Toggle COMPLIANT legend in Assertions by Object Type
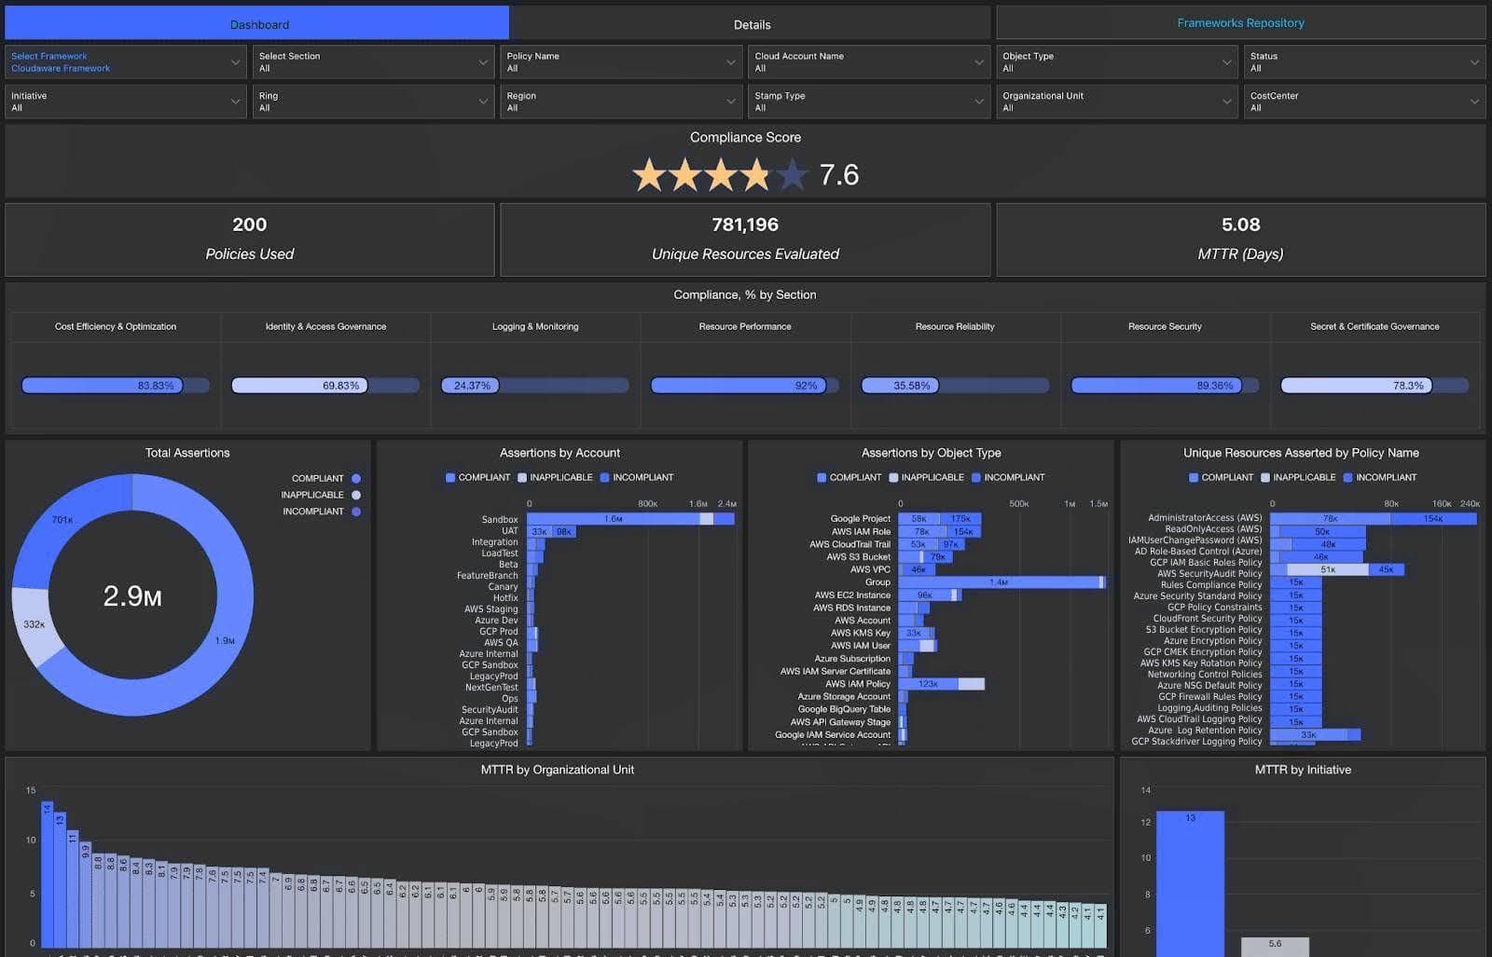 pyautogui.click(x=849, y=477)
